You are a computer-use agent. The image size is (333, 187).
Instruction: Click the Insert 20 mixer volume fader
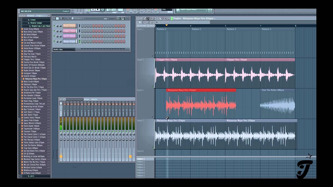click(130, 139)
